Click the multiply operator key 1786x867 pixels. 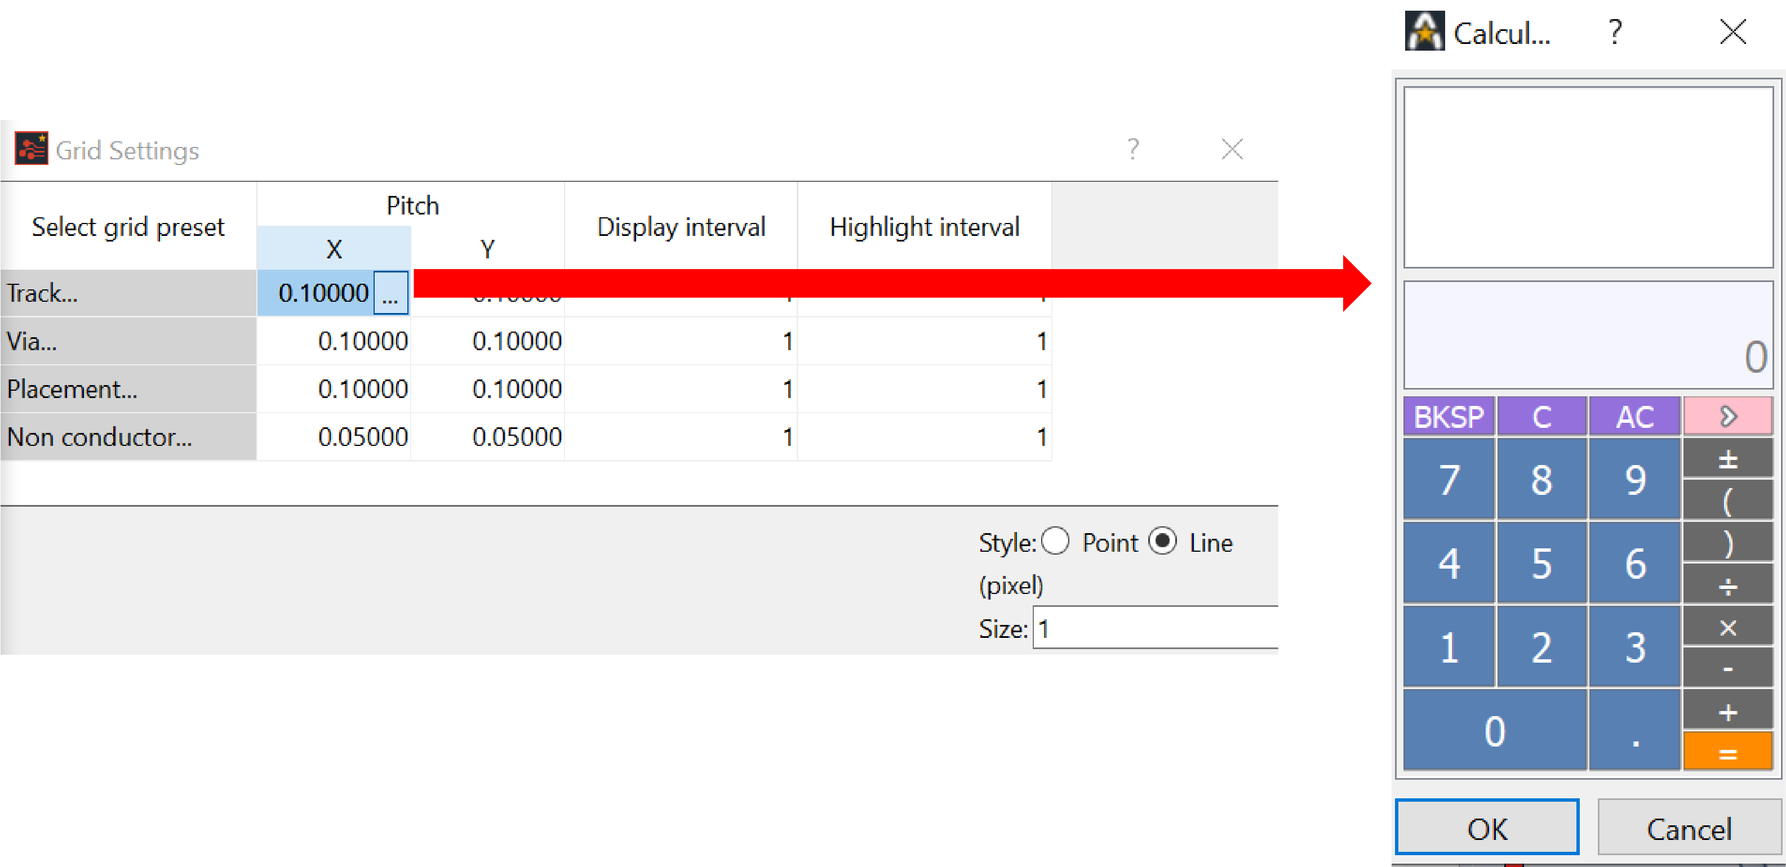1727,627
